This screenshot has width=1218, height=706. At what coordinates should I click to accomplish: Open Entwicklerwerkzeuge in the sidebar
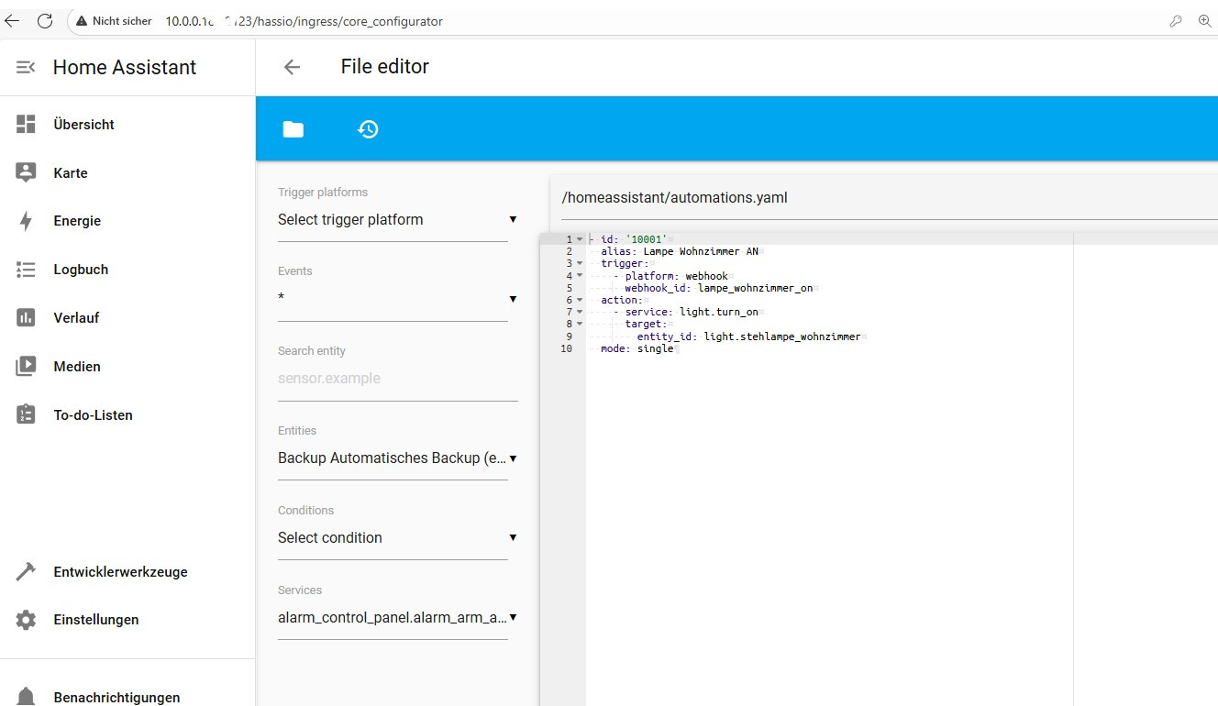120,572
